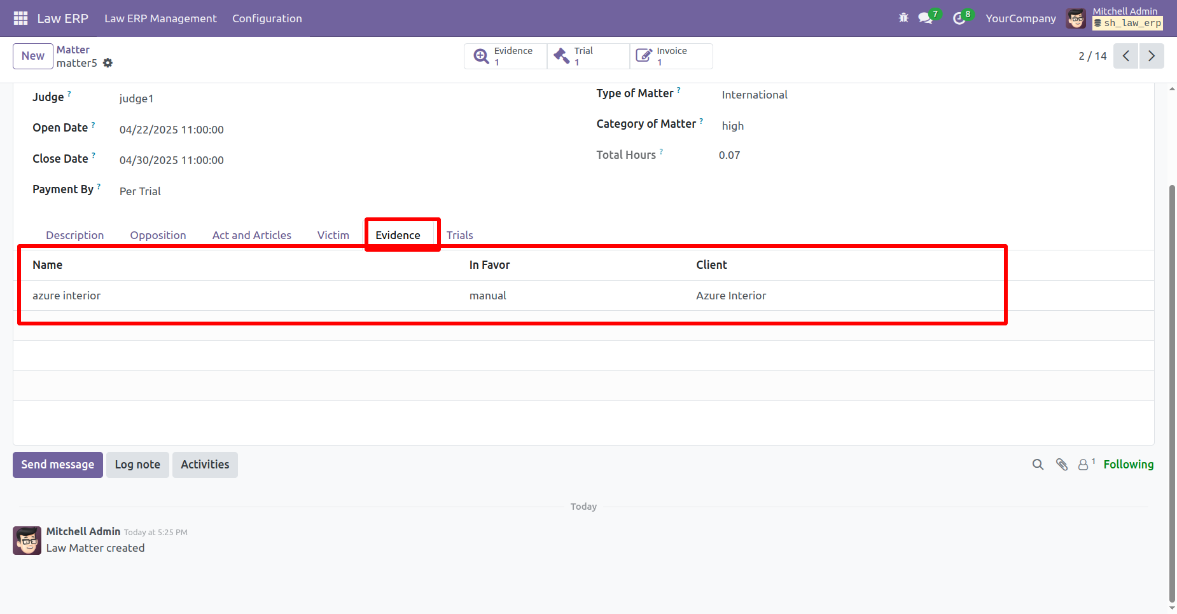Viewport: 1177px width, 614px height.
Task: Open gear actions menu next to matter5
Action: pos(108,63)
